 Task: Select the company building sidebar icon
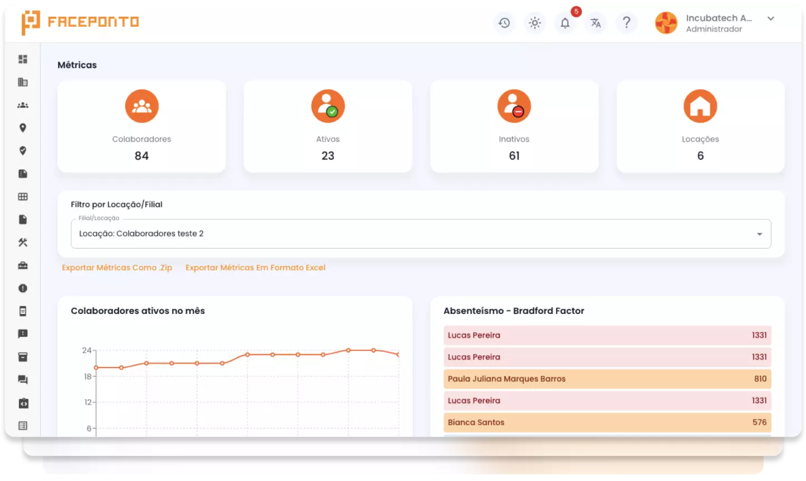[x=23, y=82]
